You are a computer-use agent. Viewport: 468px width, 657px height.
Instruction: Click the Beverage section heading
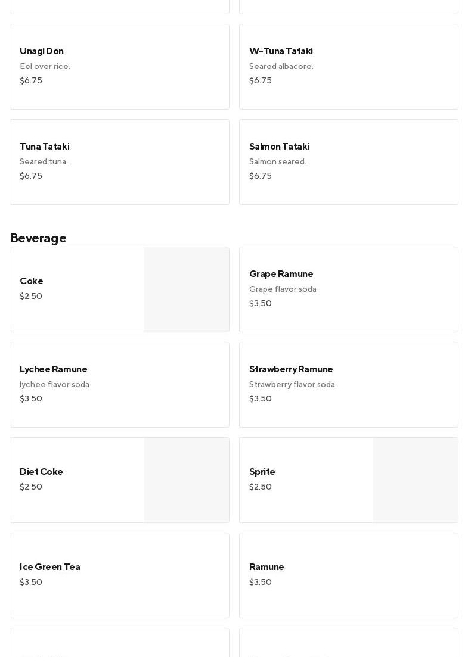click(38, 238)
